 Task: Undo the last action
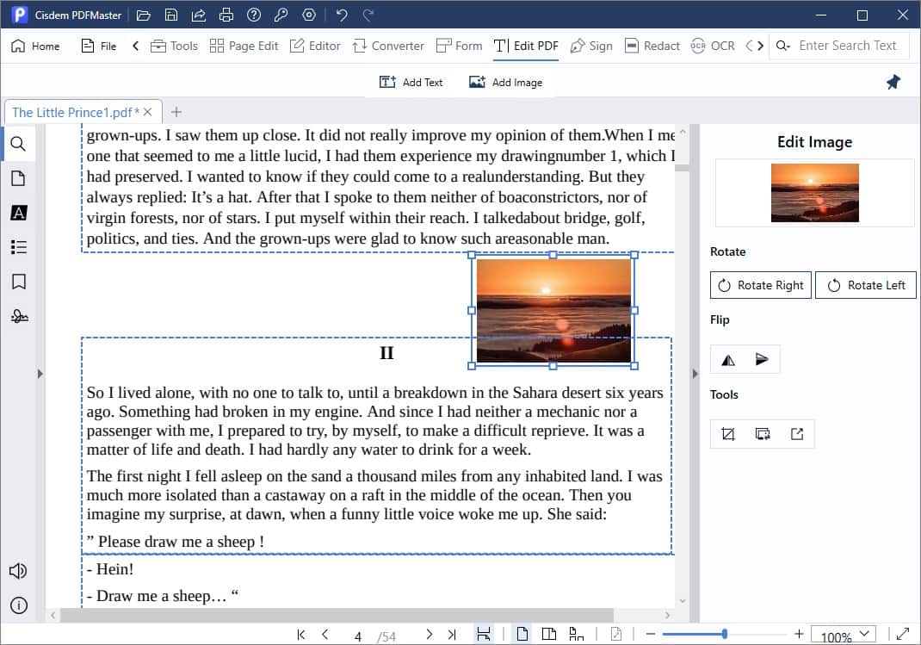tap(342, 15)
